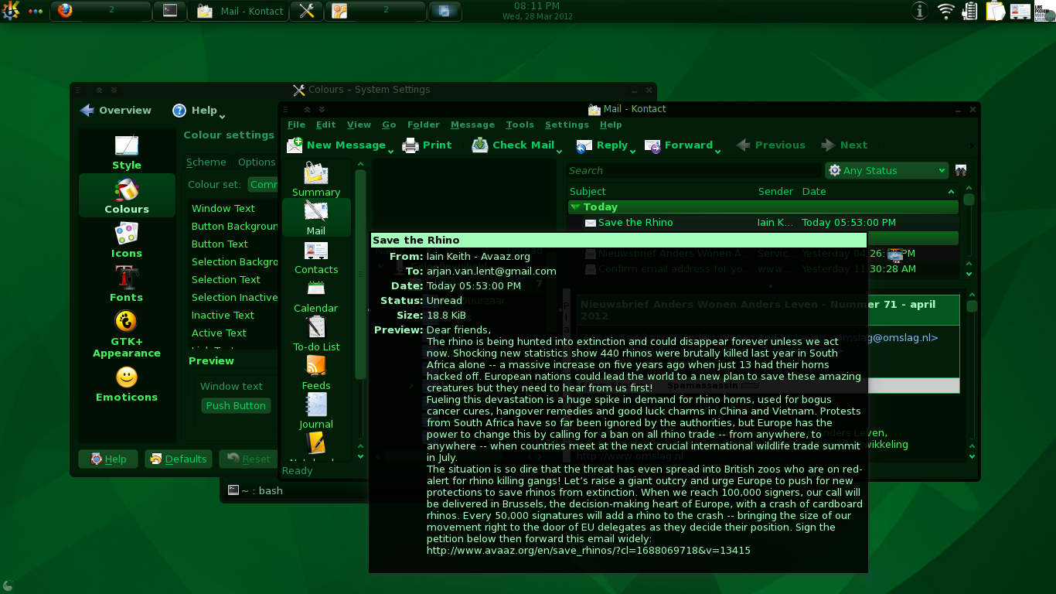The width and height of the screenshot is (1056, 594).
Task: Click Help button at System Settings bottom
Action: [108, 459]
